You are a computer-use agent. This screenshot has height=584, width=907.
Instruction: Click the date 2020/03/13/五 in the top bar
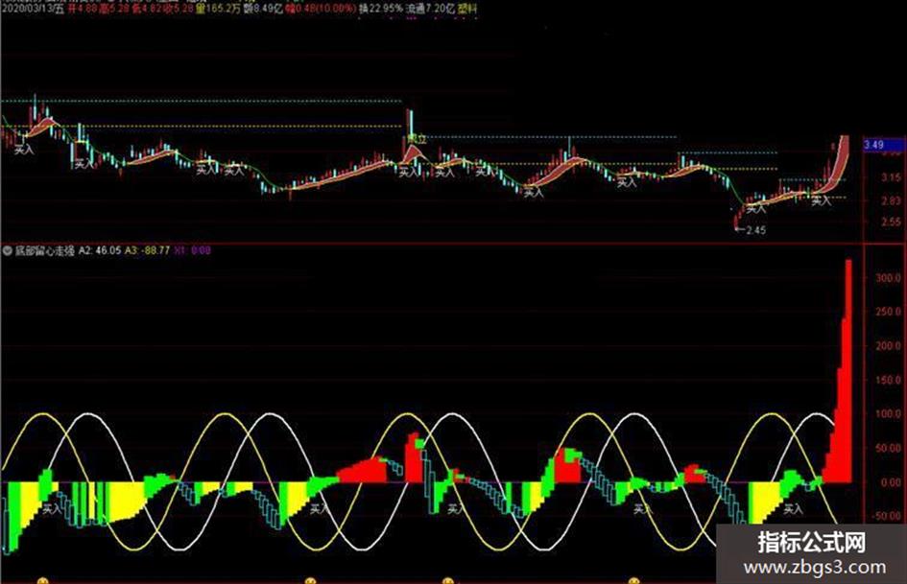point(33,9)
